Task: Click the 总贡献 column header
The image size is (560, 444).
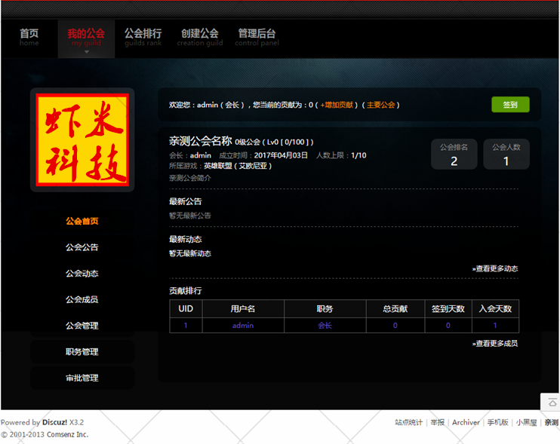Action: pos(395,309)
